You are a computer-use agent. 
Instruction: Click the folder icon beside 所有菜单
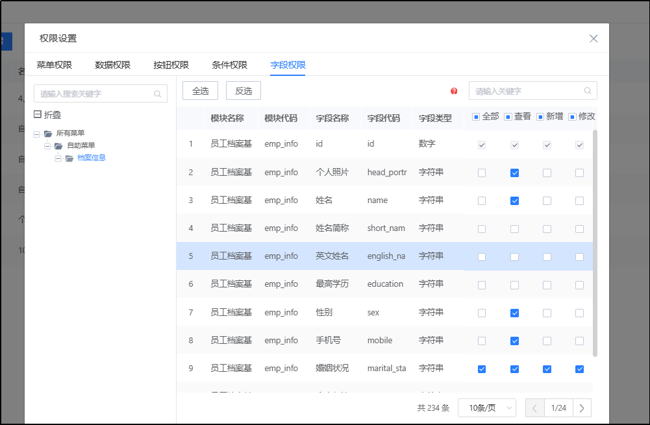pos(48,133)
